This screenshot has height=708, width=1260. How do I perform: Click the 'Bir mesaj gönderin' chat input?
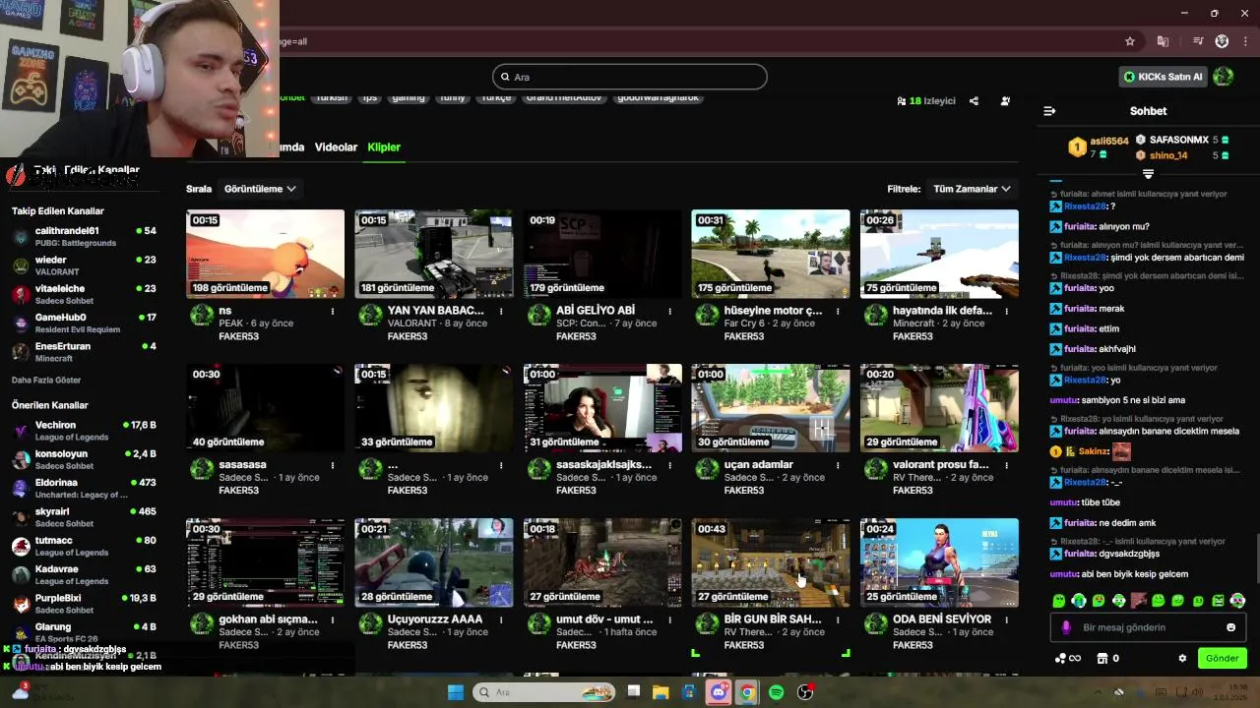[1147, 627]
